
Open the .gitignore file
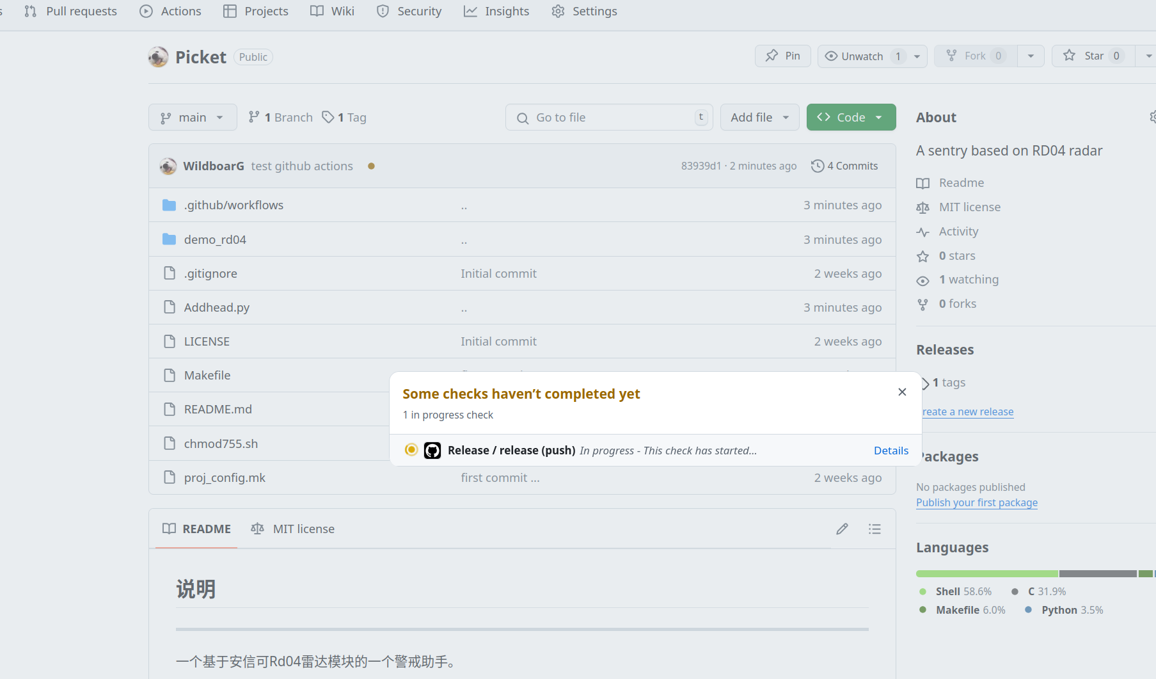pyautogui.click(x=210, y=273)
